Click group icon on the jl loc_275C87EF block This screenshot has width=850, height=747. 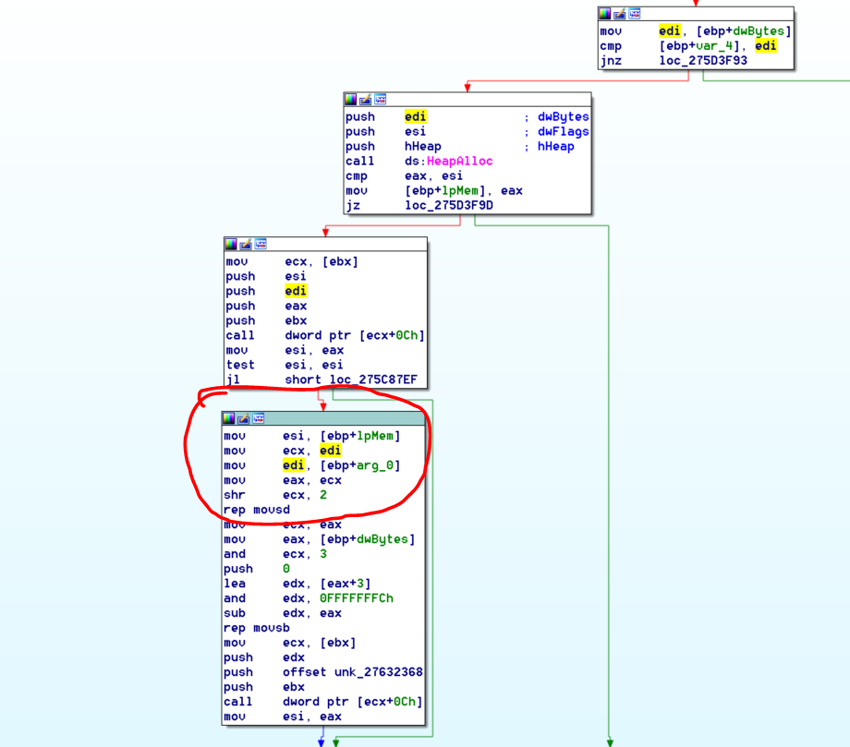261,244
